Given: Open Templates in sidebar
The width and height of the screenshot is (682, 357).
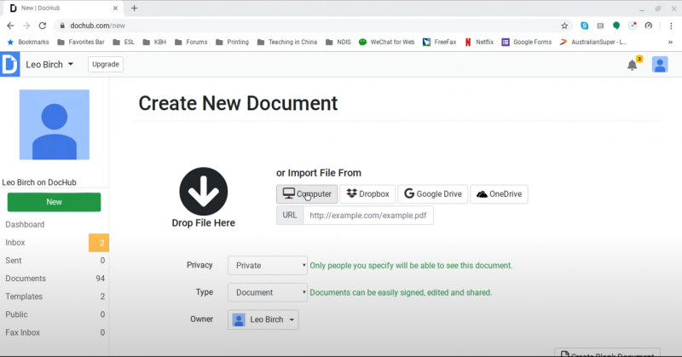Looking at the screenshot, I should pos(25,297).
